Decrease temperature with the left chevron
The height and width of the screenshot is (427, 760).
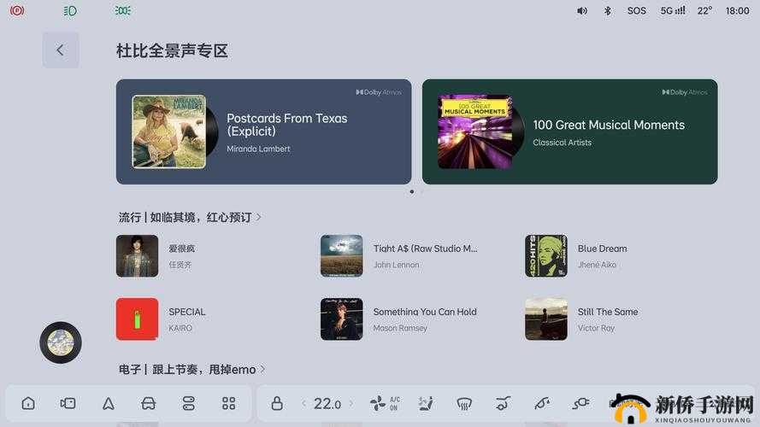[303, 403]
